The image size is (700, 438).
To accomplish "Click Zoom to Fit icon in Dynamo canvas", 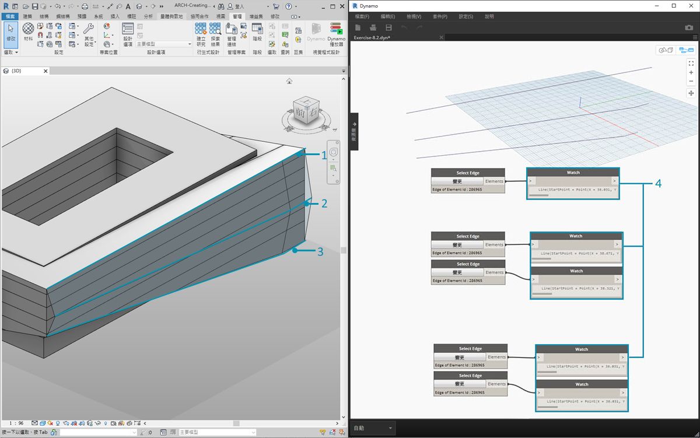I will (x=691, y=62).
